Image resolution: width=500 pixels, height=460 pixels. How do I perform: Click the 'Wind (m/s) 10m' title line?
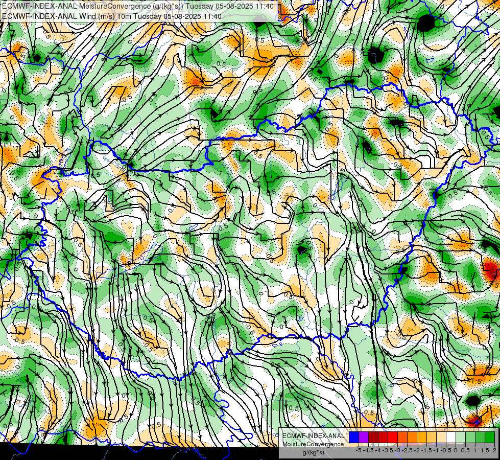click(x=112, y=16)
